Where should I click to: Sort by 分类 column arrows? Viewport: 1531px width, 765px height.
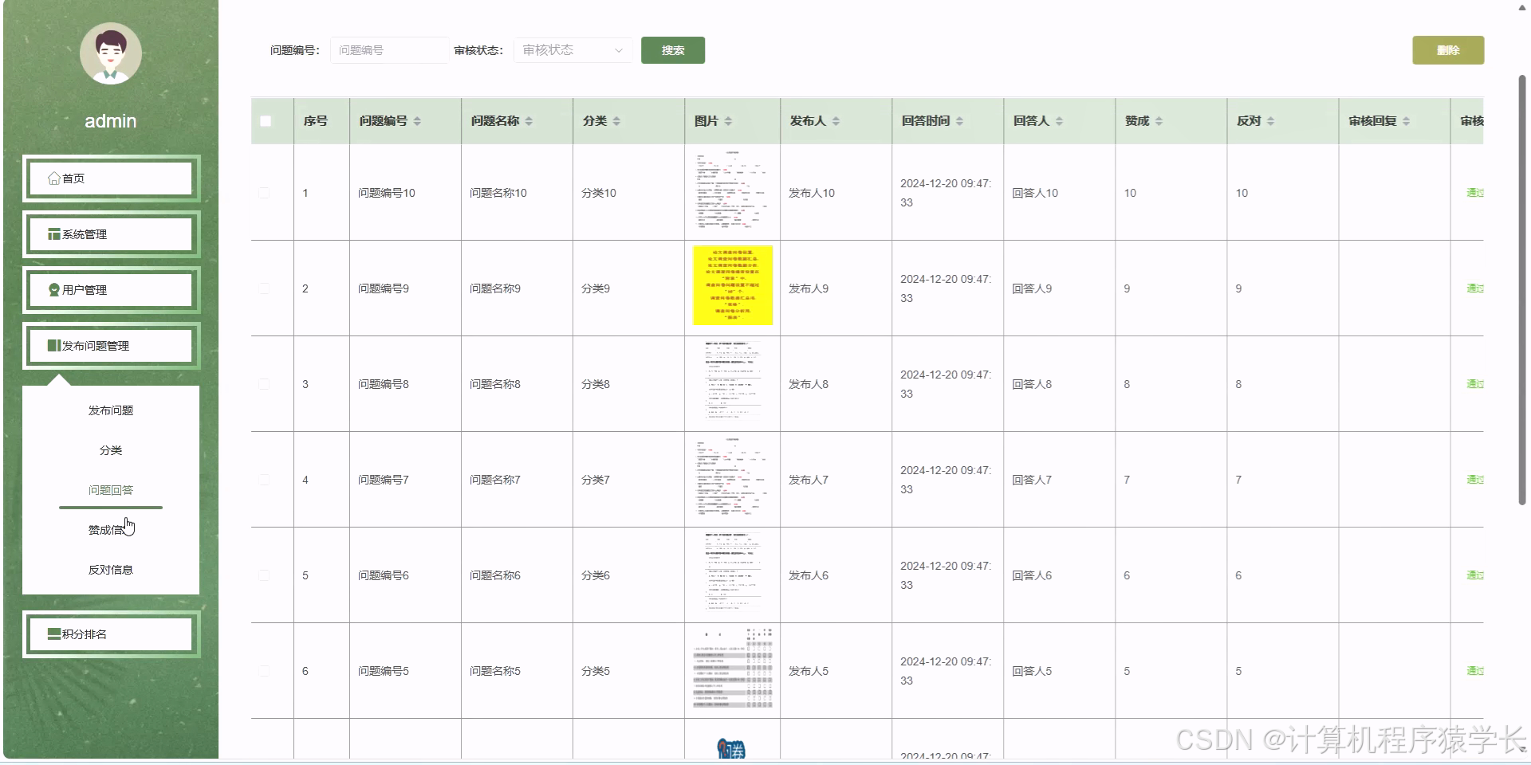616,121
